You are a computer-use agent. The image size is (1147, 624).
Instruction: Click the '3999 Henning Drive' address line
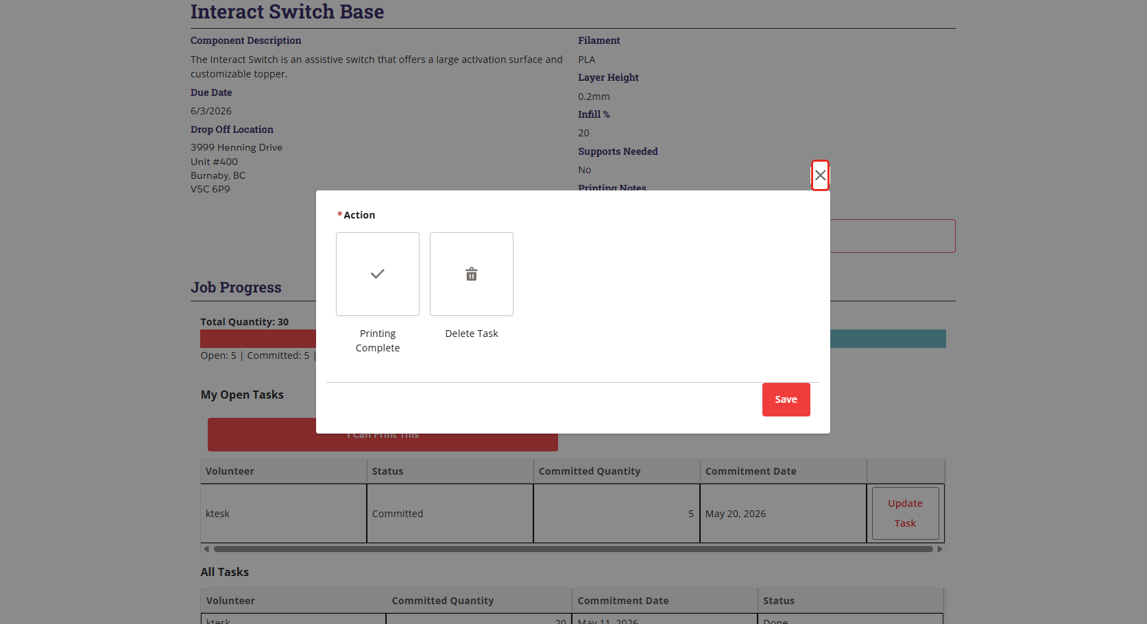tap(237, 147)
